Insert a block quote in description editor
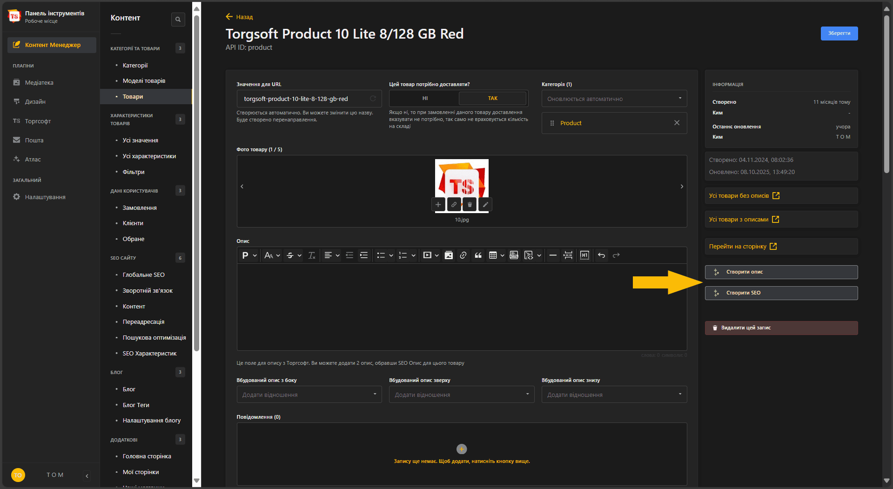The image size is (893, 489). point(478,255)
